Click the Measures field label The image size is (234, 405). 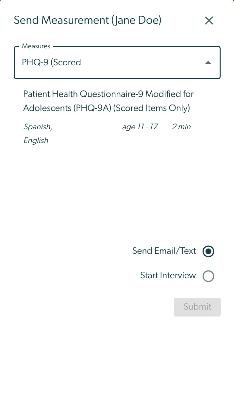[36, 46]
